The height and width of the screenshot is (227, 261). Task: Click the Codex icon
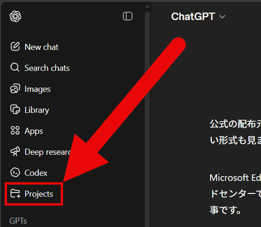click(15, 172)
